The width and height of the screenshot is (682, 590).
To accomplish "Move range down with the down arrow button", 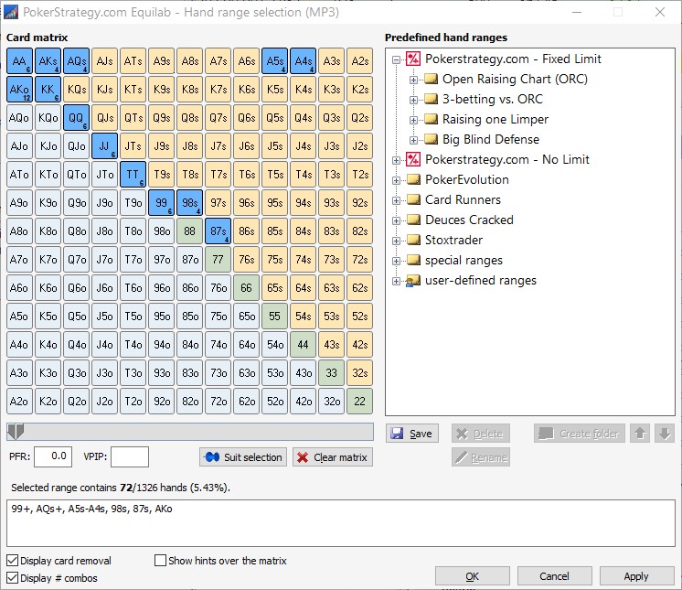I will (665, 434).
